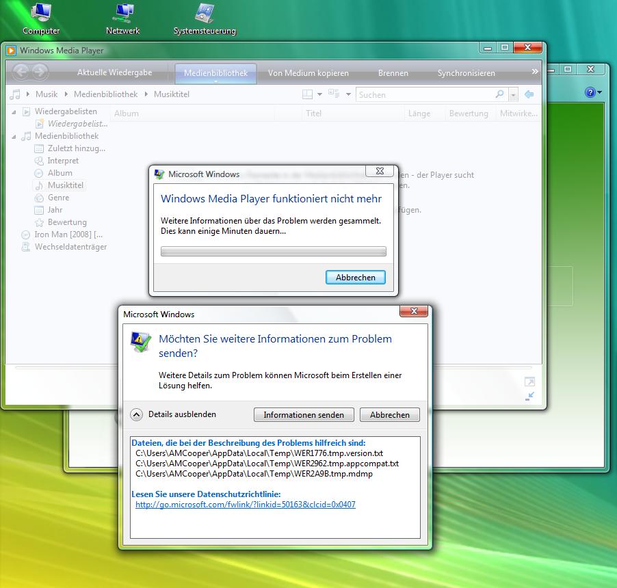Click the Musik breadcrumb label

point(47,94)
